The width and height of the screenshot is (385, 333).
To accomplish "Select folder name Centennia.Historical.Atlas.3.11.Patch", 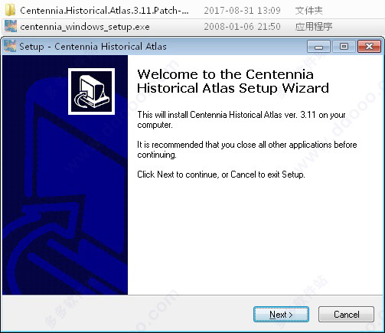I will [104, 11].
